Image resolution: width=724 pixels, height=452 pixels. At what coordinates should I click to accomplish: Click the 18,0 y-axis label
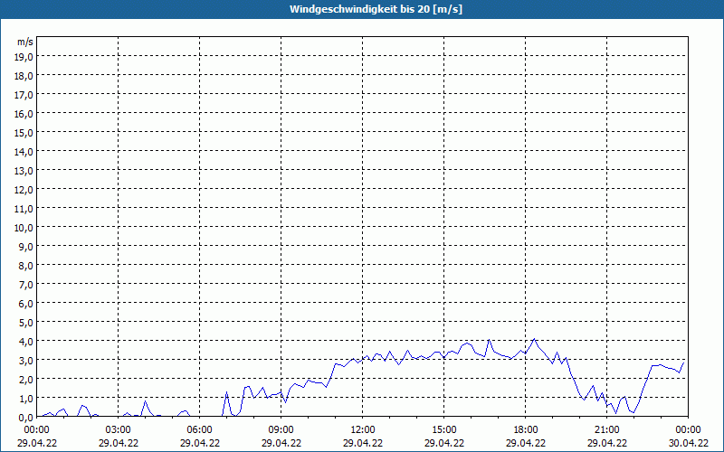(25, 76)
